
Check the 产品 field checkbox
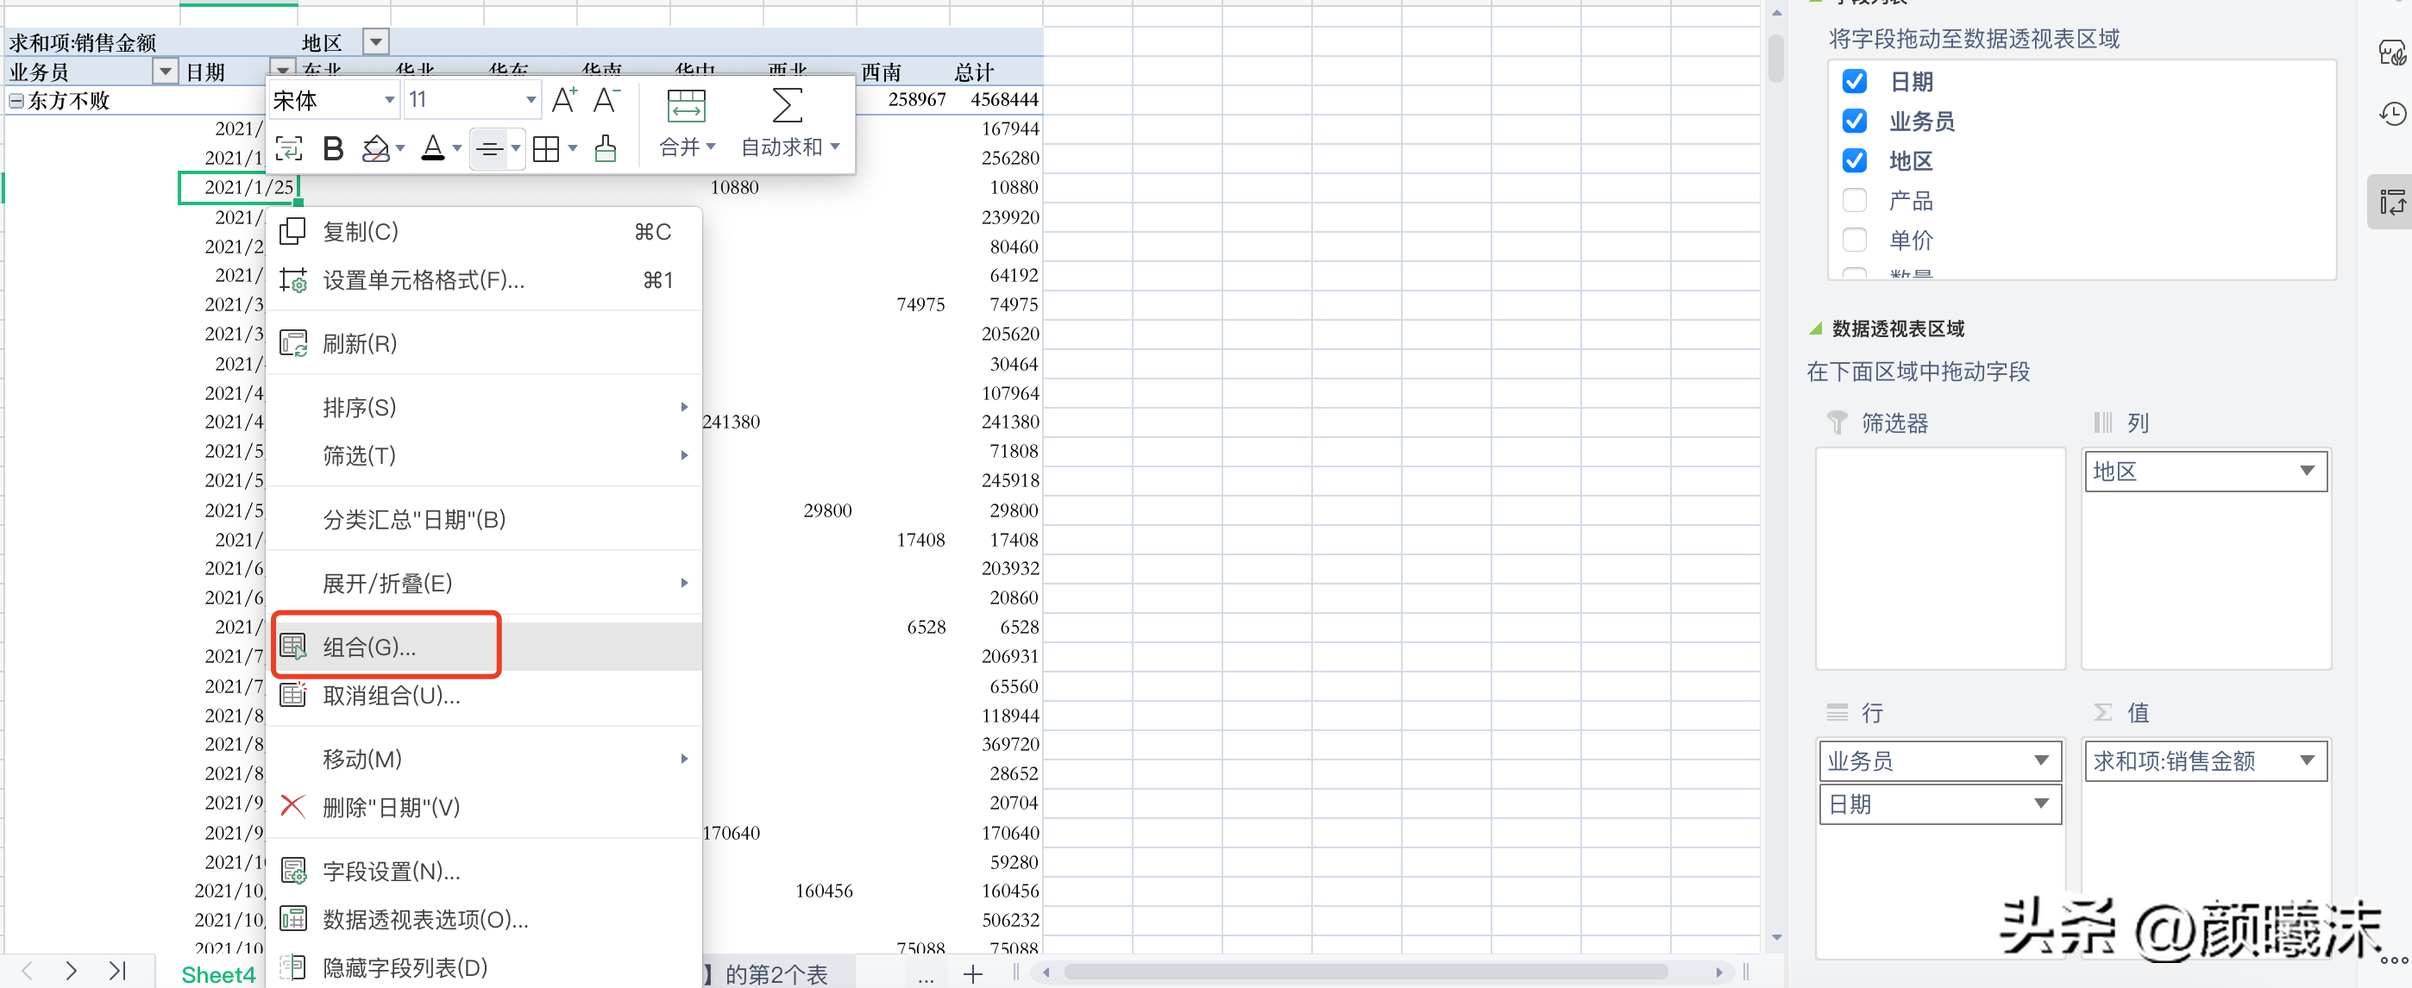(1854, 200)
